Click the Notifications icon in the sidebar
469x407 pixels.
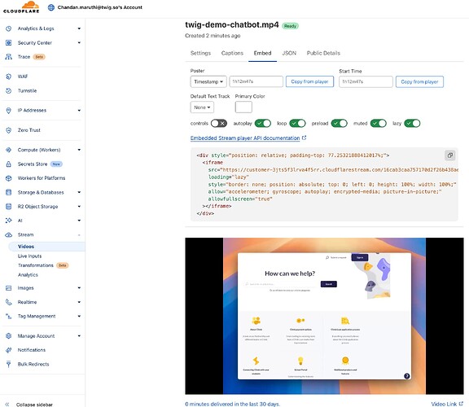click(x=9, y=350)
